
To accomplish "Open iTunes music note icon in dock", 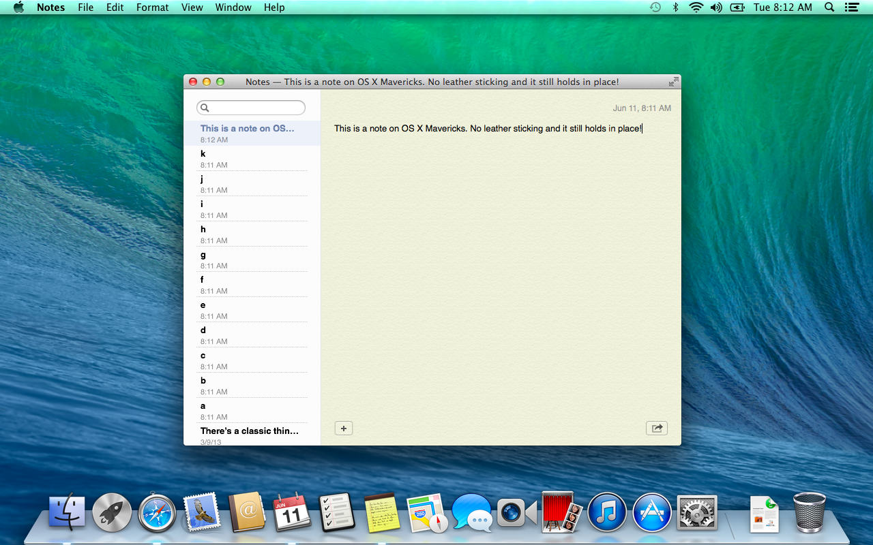I will tap(607, 513).
